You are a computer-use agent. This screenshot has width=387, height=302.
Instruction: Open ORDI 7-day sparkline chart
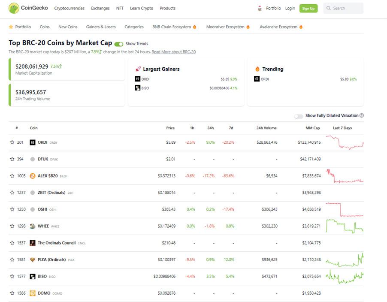point(345,142)
